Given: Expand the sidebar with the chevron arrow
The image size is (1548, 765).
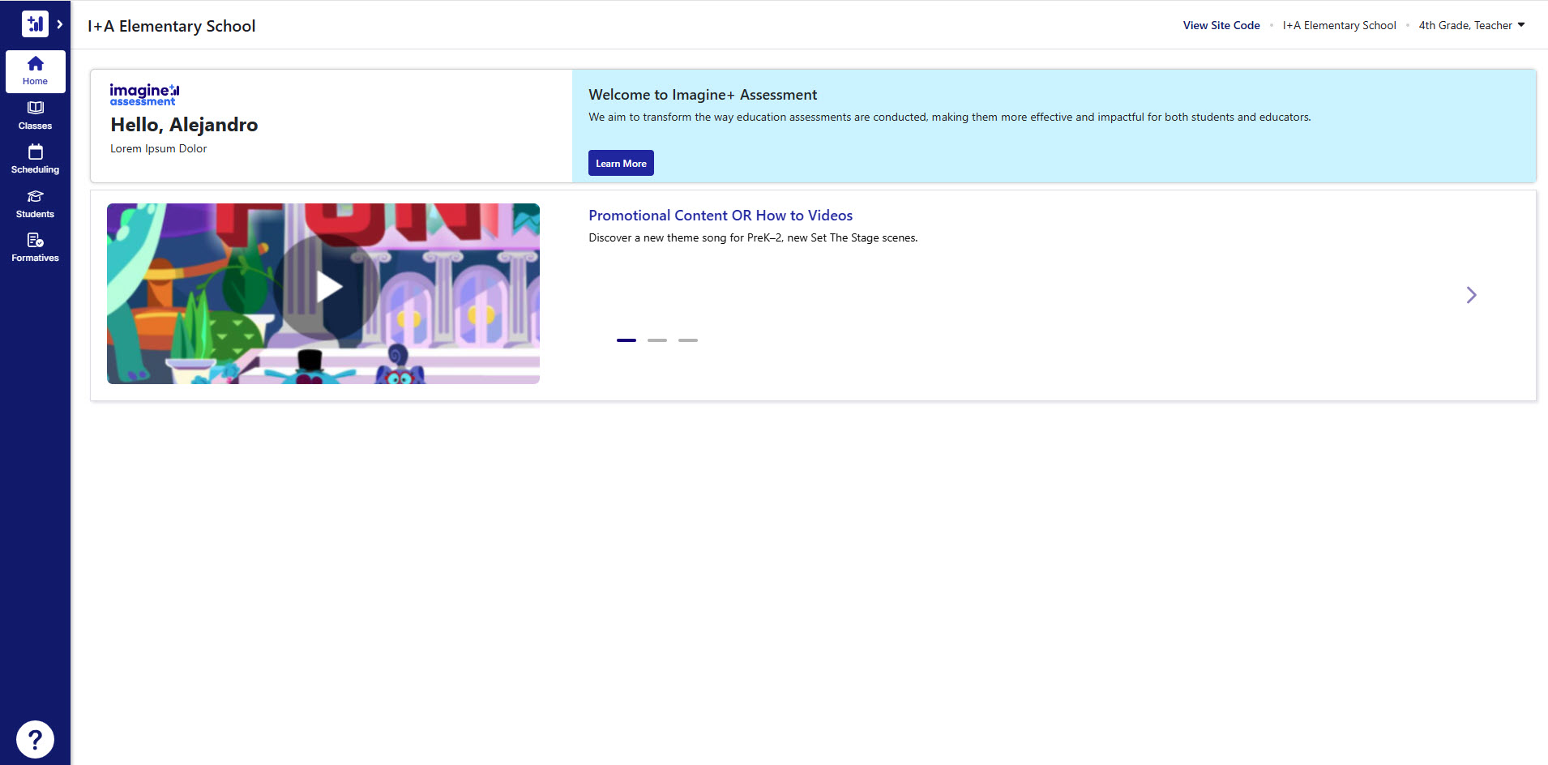Looking at the screenshot, I should 60,24.
